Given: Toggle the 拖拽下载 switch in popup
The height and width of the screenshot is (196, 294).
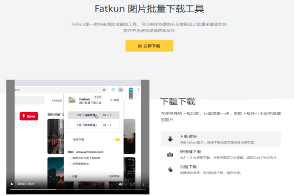Looking at the screenshot, I should tap(116, 140).
